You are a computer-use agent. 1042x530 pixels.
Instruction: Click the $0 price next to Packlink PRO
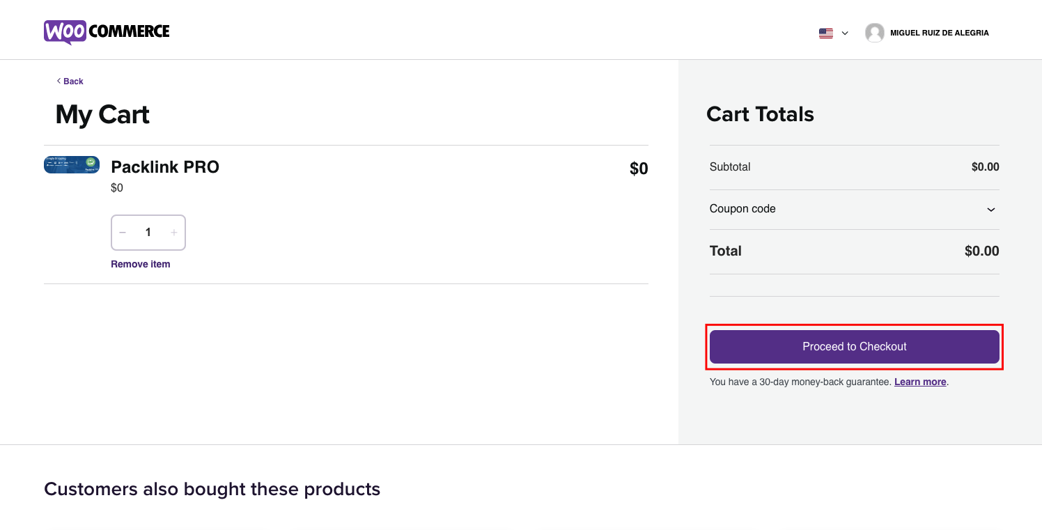click(638, 168)
